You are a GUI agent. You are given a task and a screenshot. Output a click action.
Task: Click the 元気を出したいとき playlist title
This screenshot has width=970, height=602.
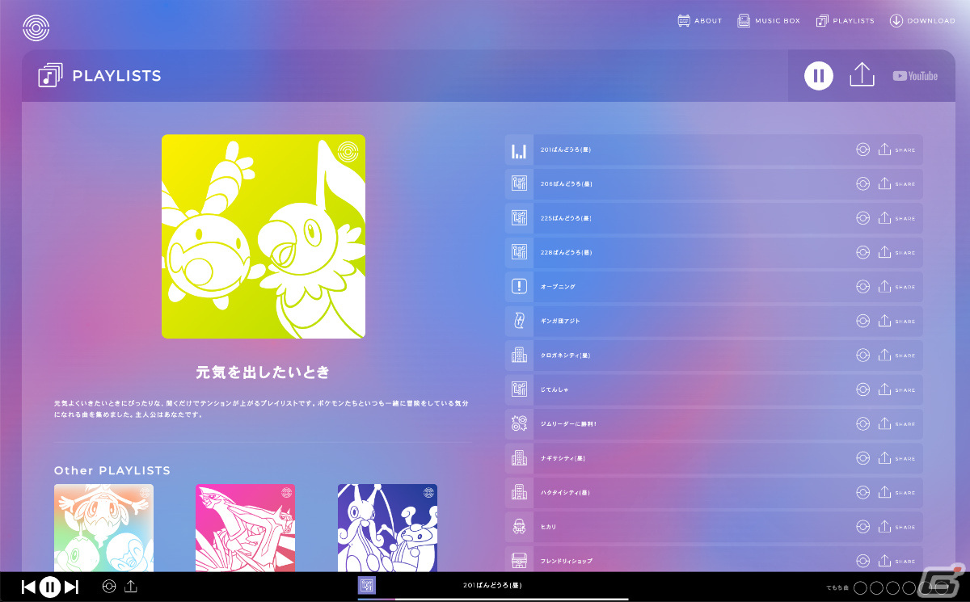pos(264,373)
